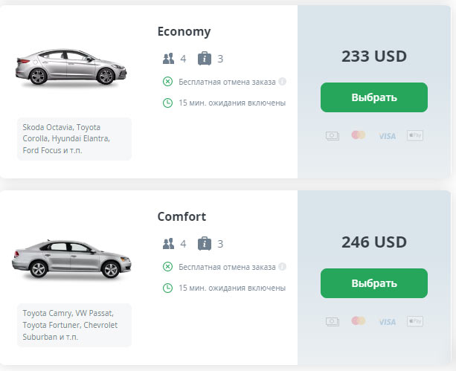Click Economy Visa payment icon

[387, 136]
